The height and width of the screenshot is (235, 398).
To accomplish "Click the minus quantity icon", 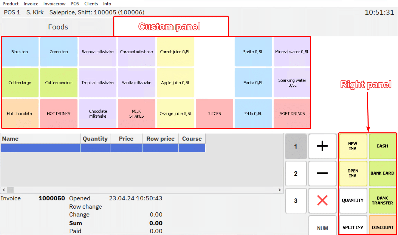I will click(x=322, y=173).
